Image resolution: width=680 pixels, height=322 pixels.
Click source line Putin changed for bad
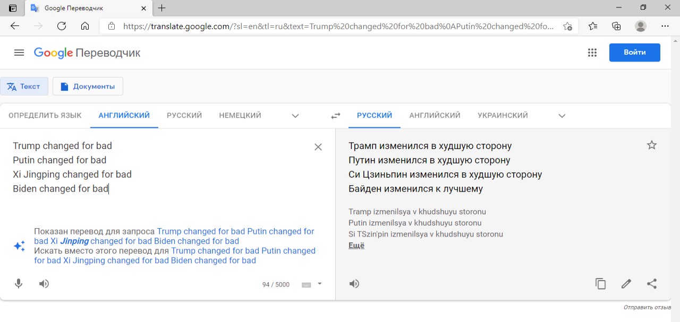click(59, 160)
